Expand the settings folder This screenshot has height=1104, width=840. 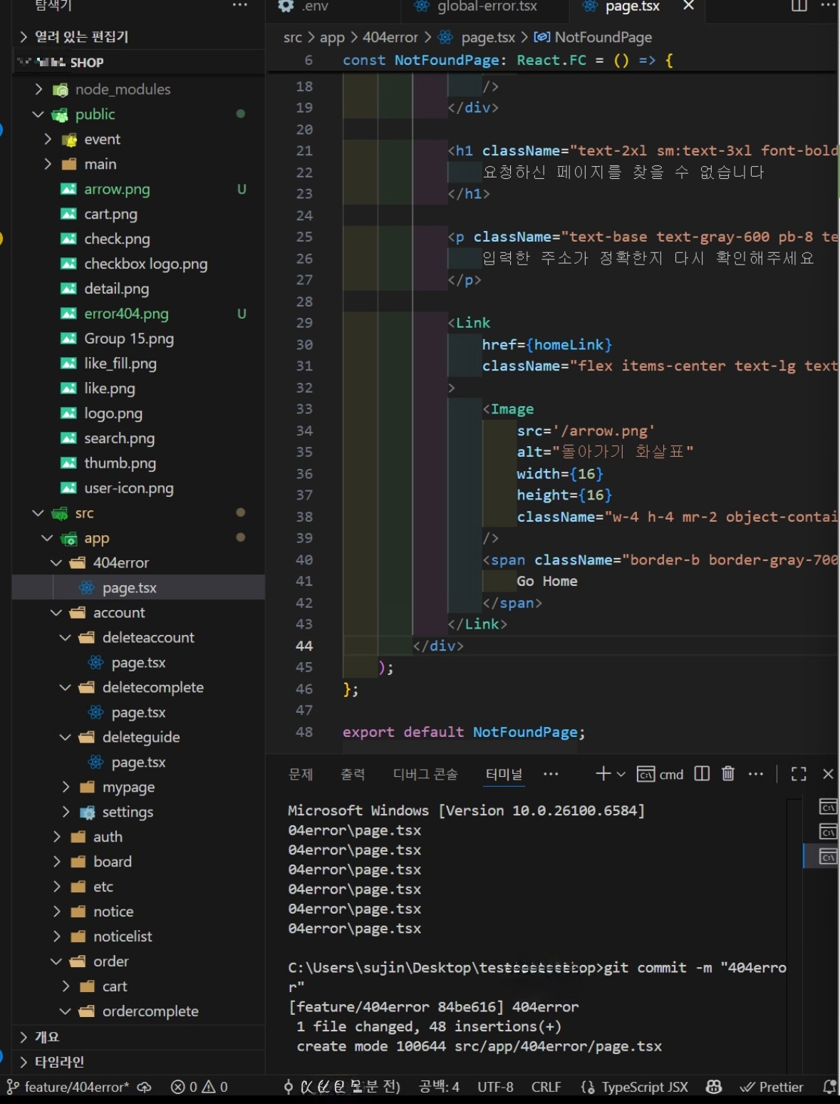[x=128, y=812]
